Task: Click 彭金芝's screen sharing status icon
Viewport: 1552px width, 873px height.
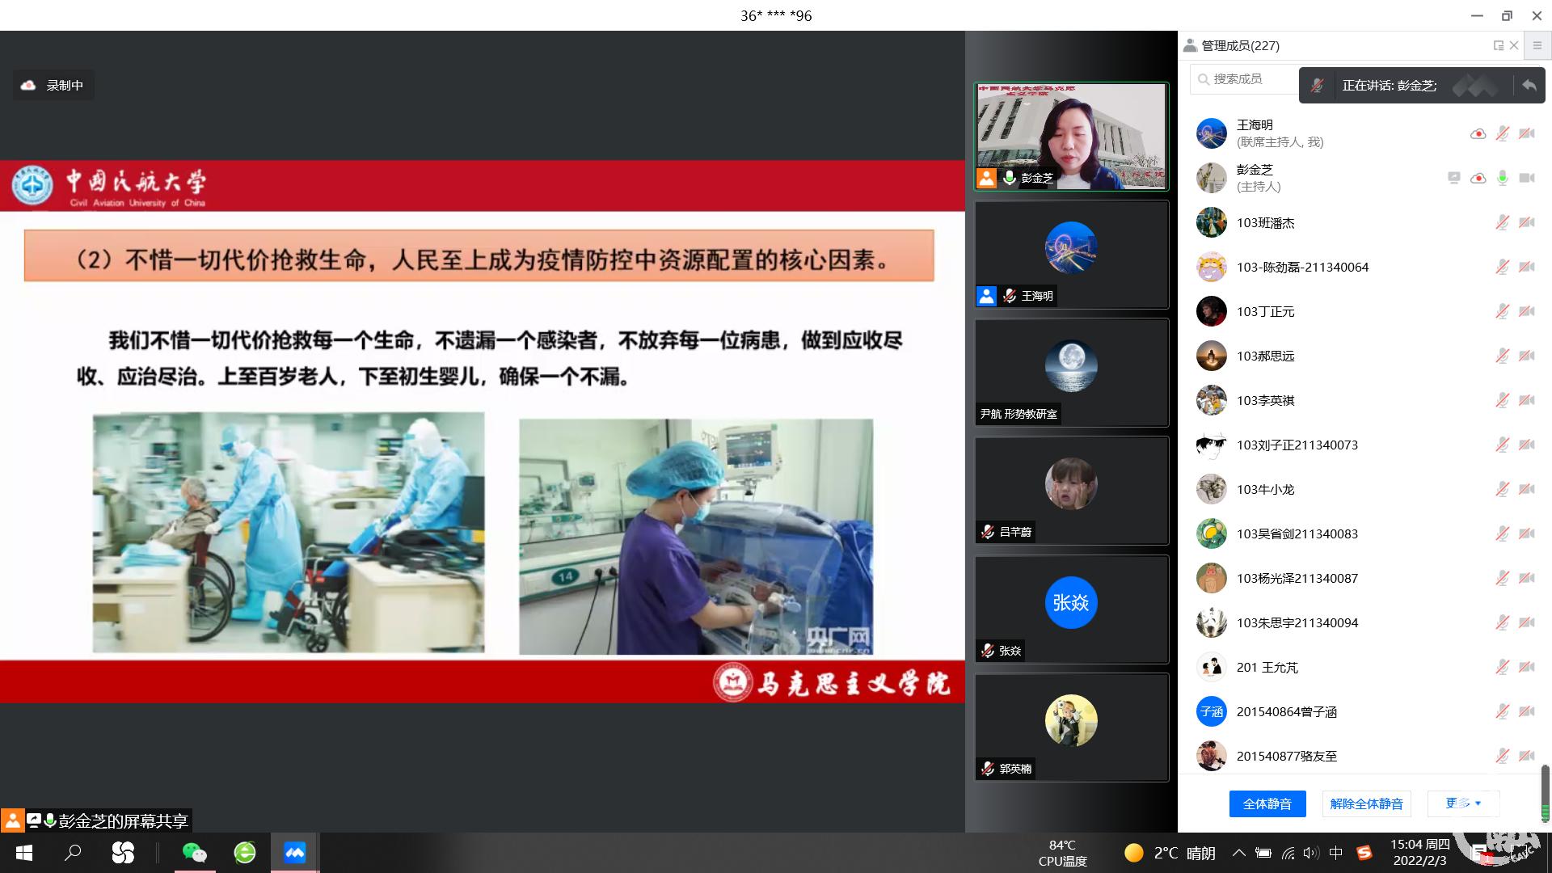Action: click(1453, 178)
